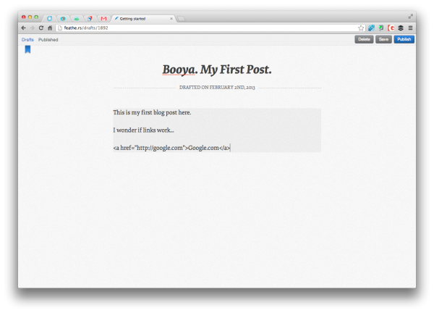Switch to the second pinned tab

pos(63,19)
